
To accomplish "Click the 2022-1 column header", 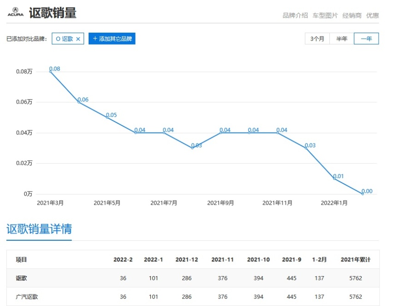I will pyautogui.click(x=154, y=260).
